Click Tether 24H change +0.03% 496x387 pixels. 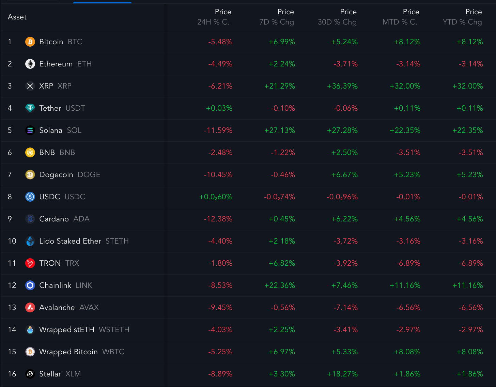point(219,108)
